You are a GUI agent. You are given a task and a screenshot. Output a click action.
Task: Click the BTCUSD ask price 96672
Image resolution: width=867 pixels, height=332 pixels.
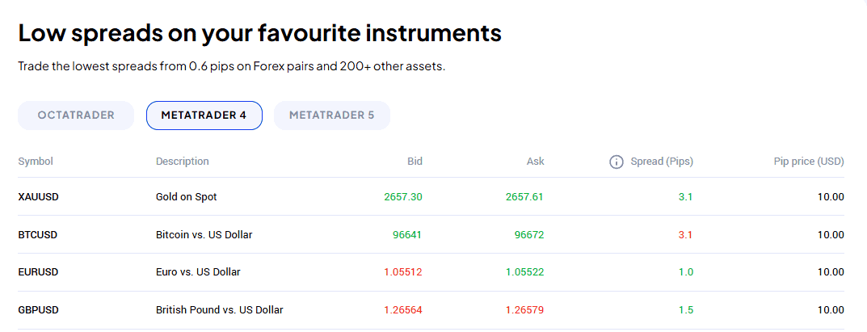(x=529, y=234)
